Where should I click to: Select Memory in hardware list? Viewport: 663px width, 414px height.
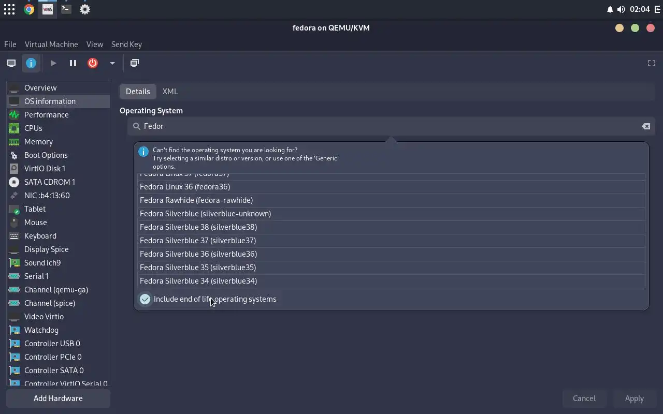[x=58, y=142]
